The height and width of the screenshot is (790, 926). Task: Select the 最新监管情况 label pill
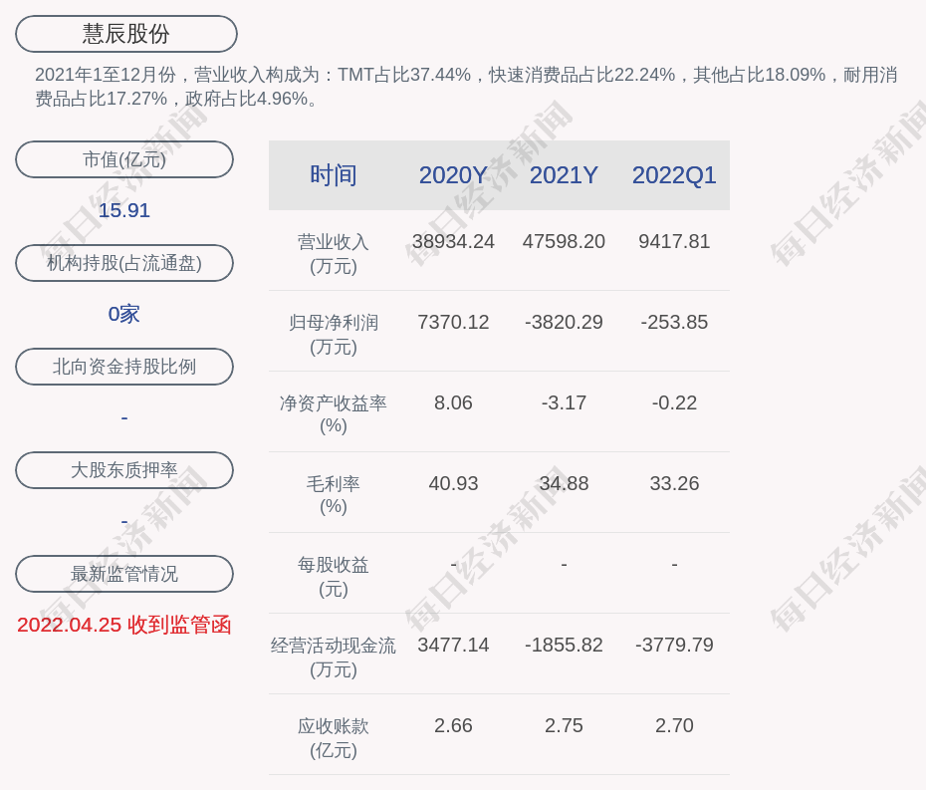tap(124, 574)
